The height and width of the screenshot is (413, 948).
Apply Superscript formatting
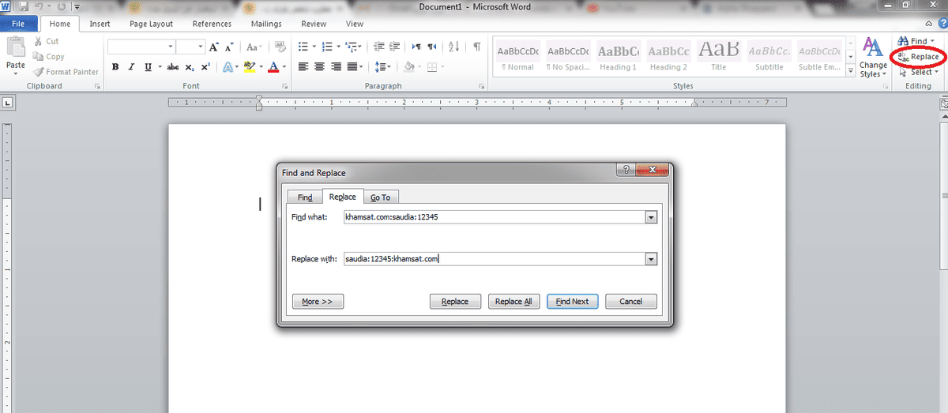point(205,67)
